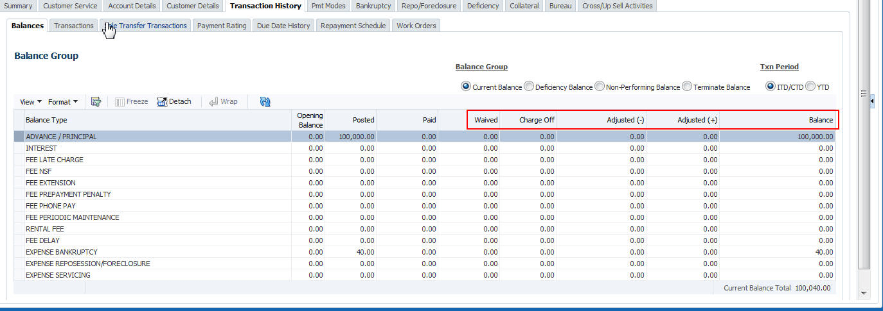Select the Deficiency Balance radio button
The width and height of the screenshot is (883, 311).
[x=529, y=87]
